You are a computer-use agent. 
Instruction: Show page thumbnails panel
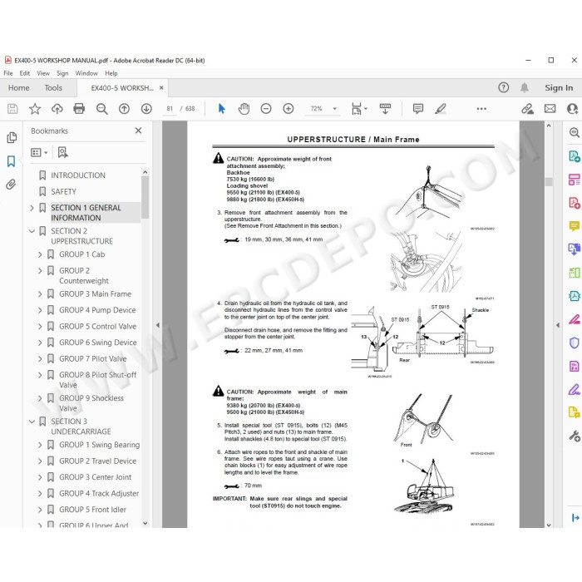pos(12,138)
